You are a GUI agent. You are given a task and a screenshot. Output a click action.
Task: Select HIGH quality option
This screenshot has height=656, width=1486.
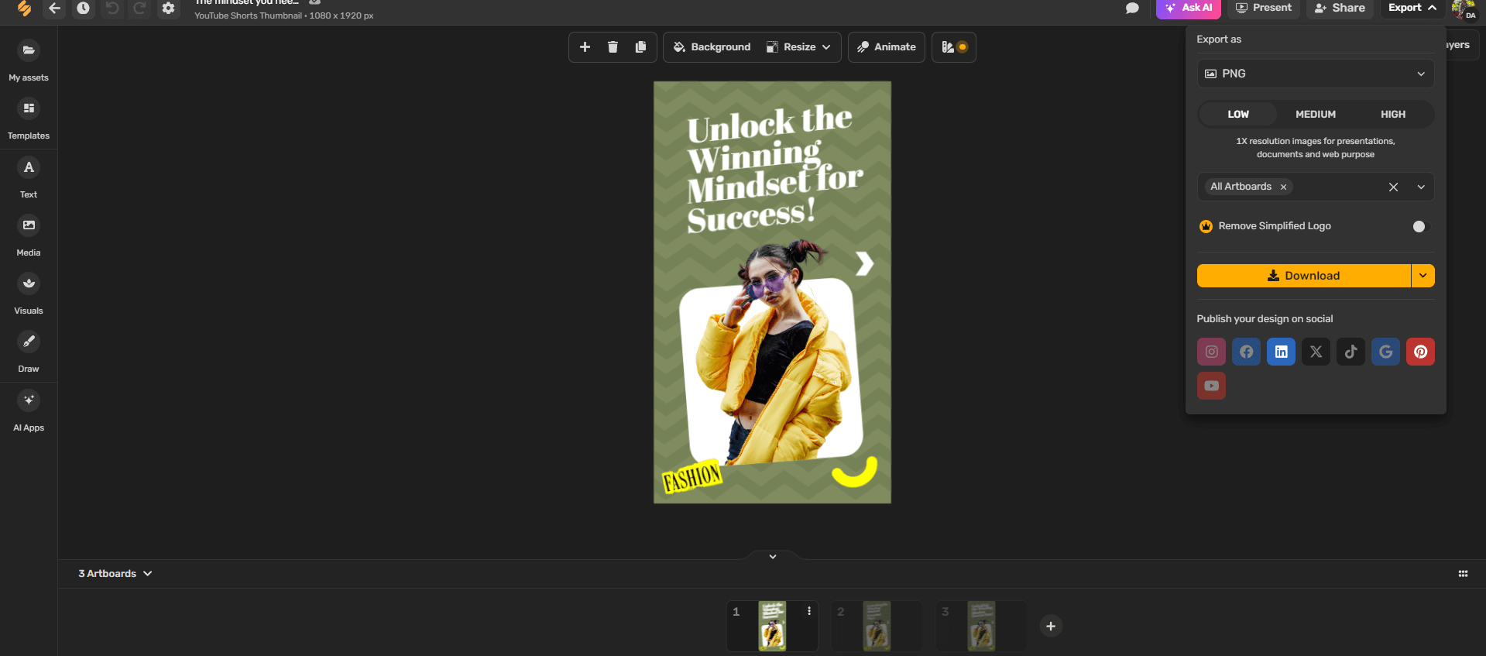pos(1392,114)
